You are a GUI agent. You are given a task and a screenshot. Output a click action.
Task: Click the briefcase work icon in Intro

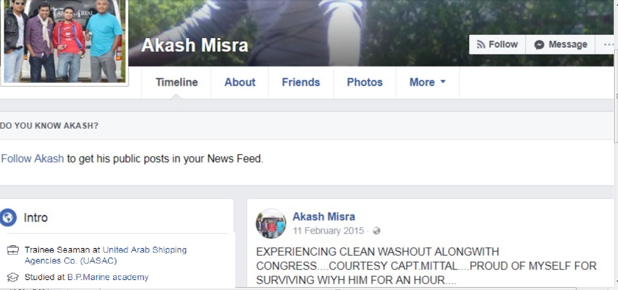click(x=13, y=250)
